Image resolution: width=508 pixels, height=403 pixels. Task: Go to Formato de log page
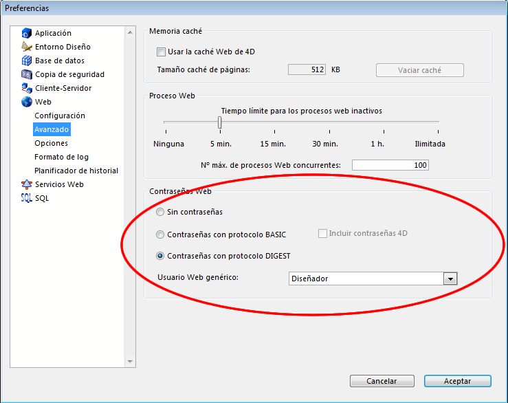click(x=61, y=157)
